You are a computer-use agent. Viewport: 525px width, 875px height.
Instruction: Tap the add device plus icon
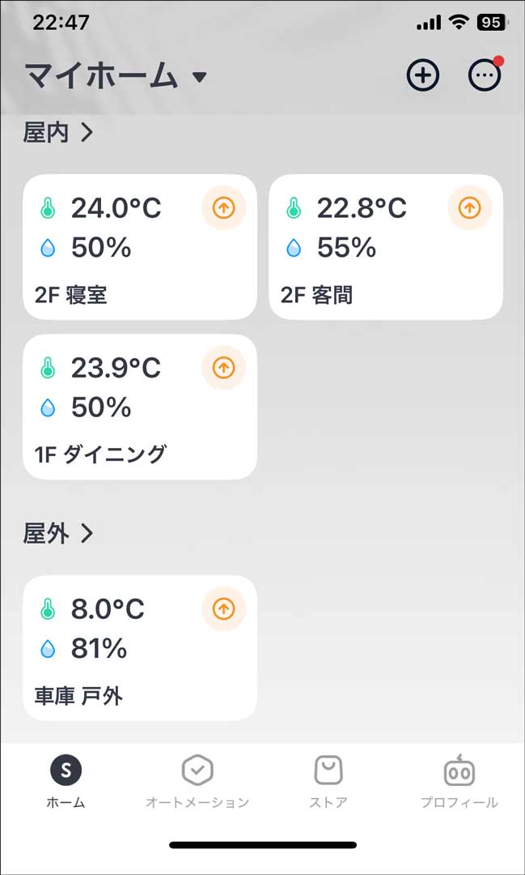[422, 76]
